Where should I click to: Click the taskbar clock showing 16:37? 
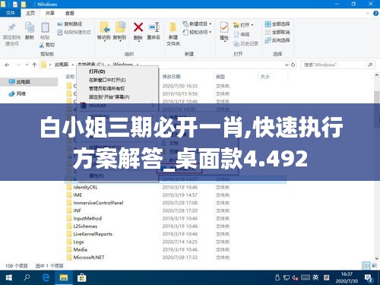click(347, 277)
